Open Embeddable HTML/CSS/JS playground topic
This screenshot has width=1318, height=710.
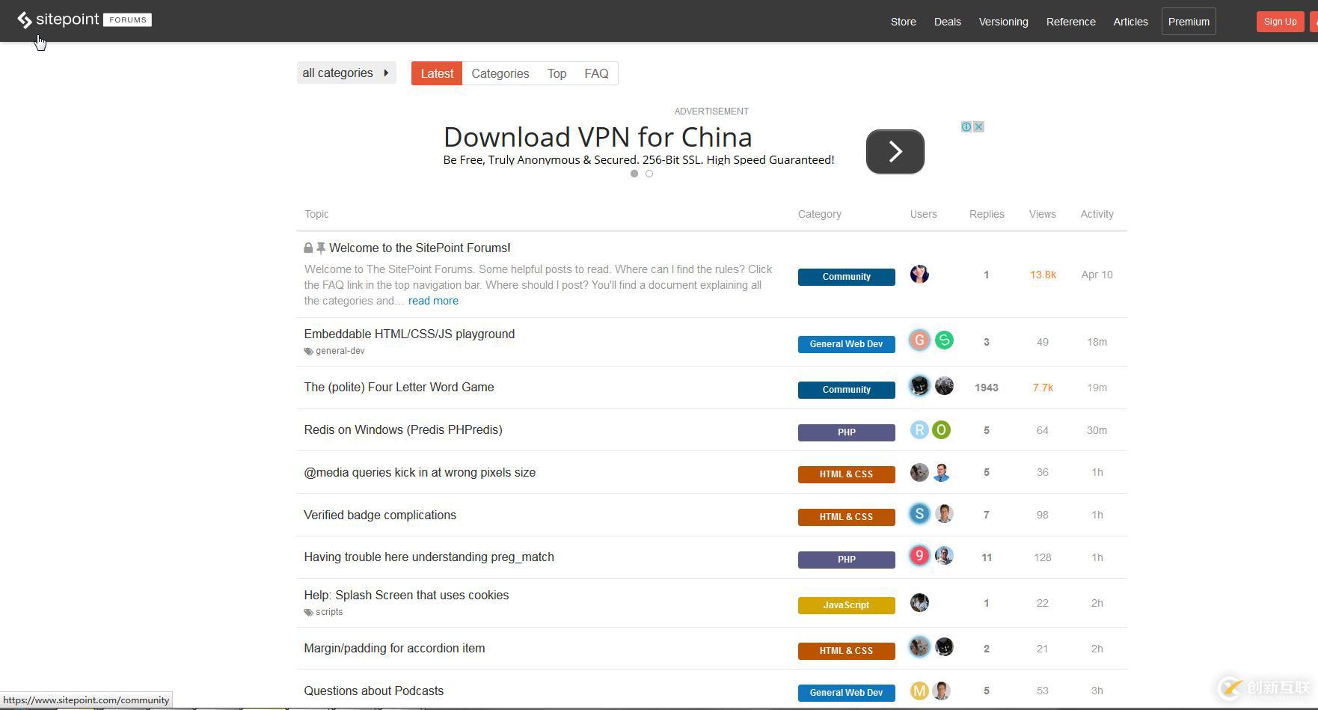click(409, 334)
